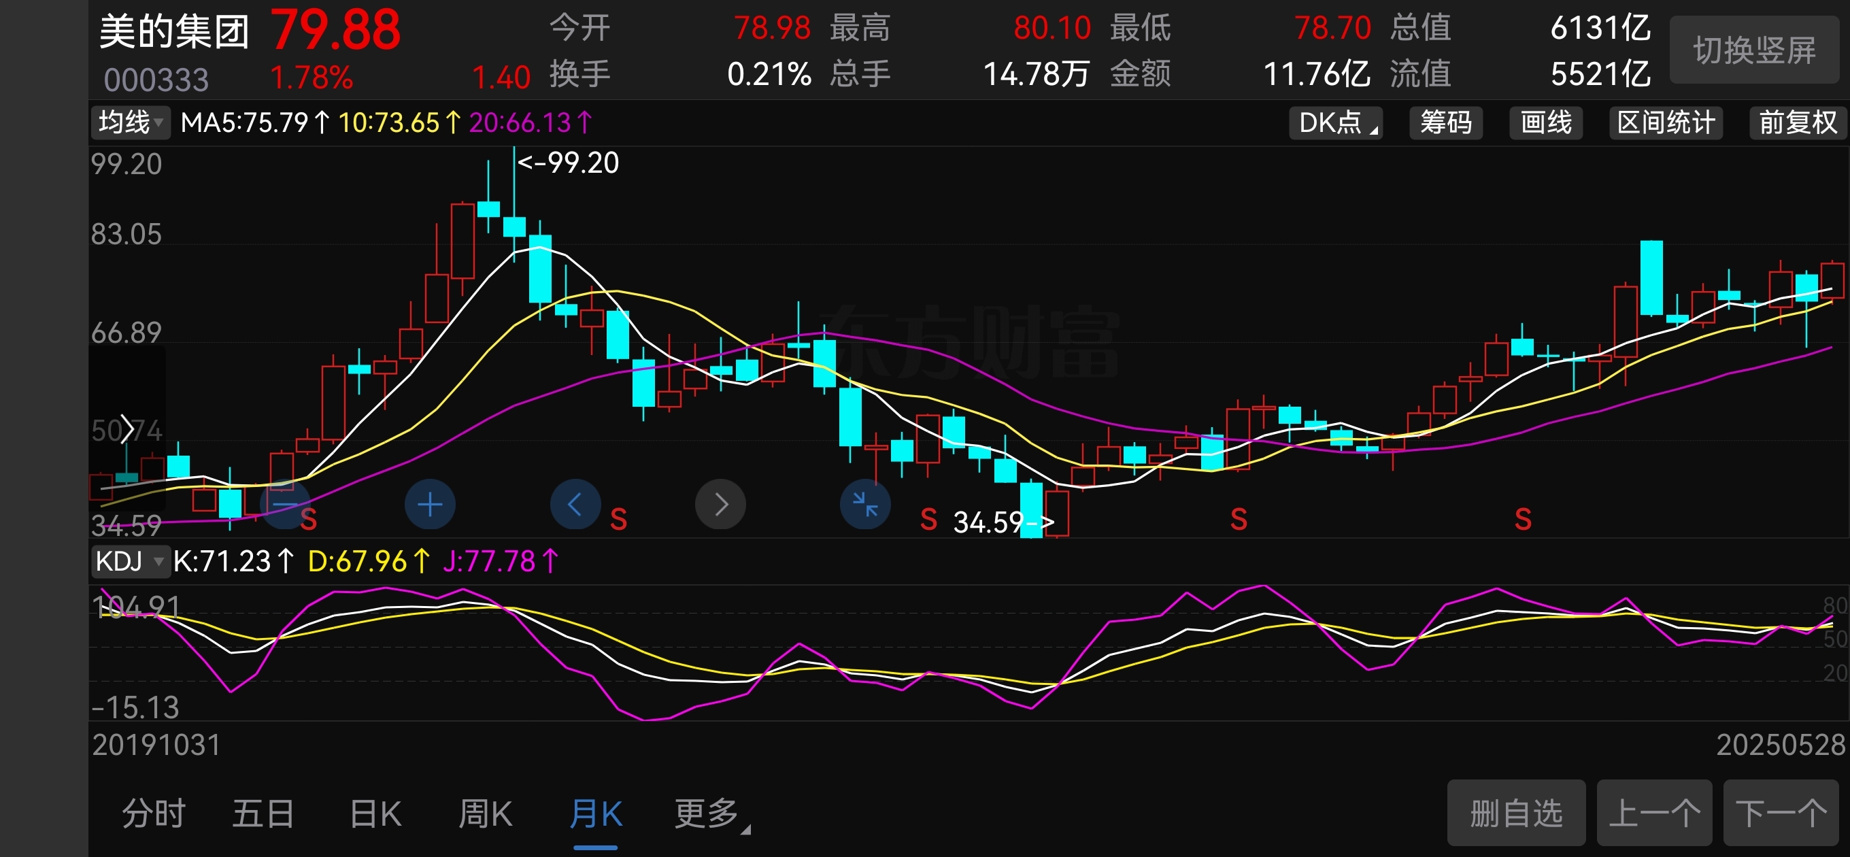Open 区间统计 range statistics
The width and height of the screenshot is (1850, 857).
click(x=1666, y=122)
